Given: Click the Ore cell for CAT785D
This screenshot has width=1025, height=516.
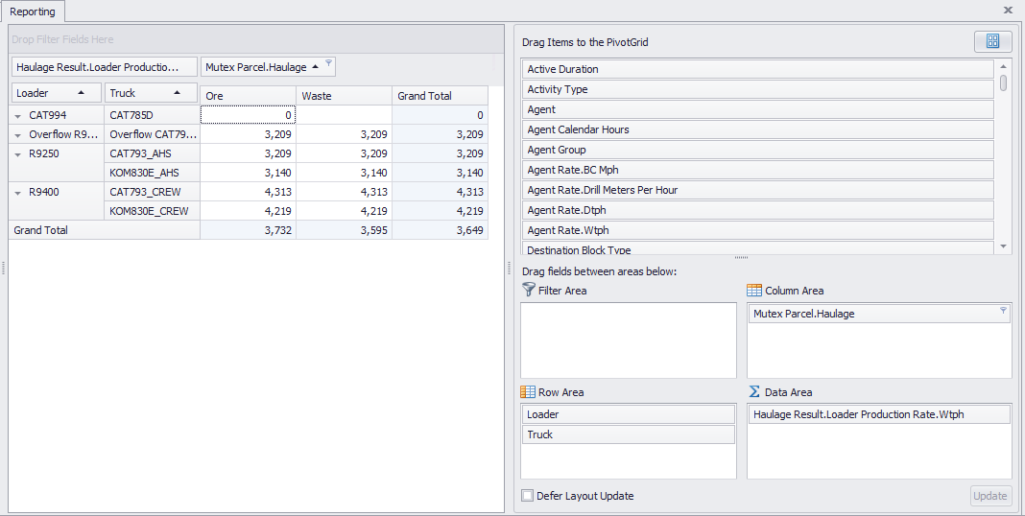Looking at the screenshot, I should pyautogui.click(x=248, y=115).
